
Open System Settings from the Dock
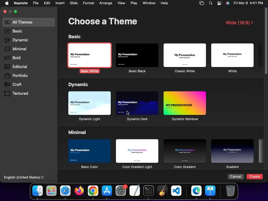point(121,191)
